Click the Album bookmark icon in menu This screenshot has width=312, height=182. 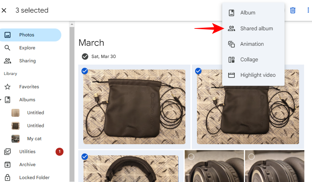coord(232,13)
